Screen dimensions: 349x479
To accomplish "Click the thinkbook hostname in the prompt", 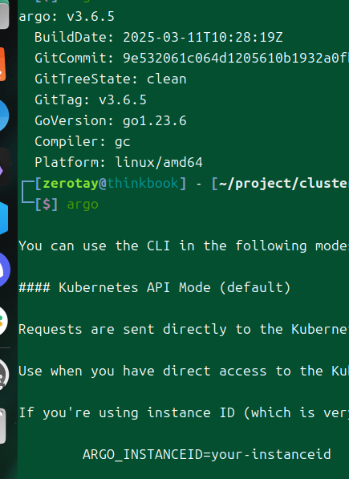I will click(143, 183).
